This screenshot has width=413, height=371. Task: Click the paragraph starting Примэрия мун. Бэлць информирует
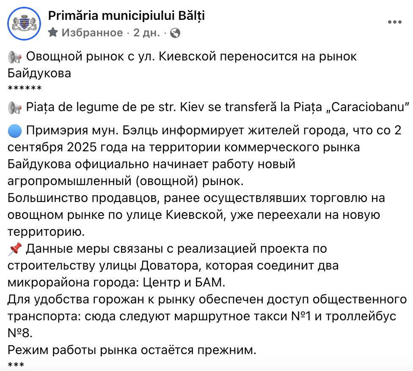[204, 155]
